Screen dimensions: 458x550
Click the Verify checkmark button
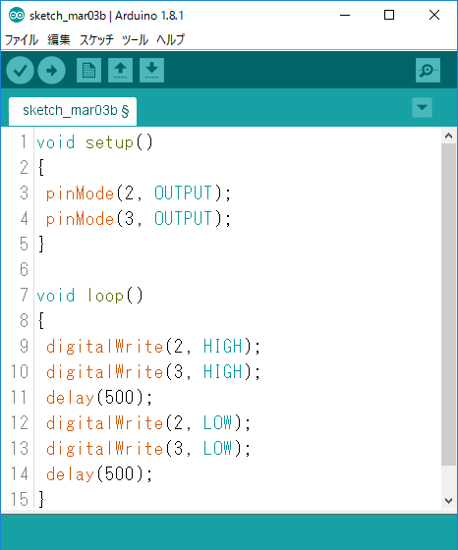point(20,71)
